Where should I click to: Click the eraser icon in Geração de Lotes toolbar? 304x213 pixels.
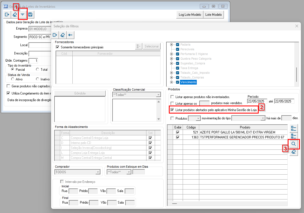(x=15, y=15)
